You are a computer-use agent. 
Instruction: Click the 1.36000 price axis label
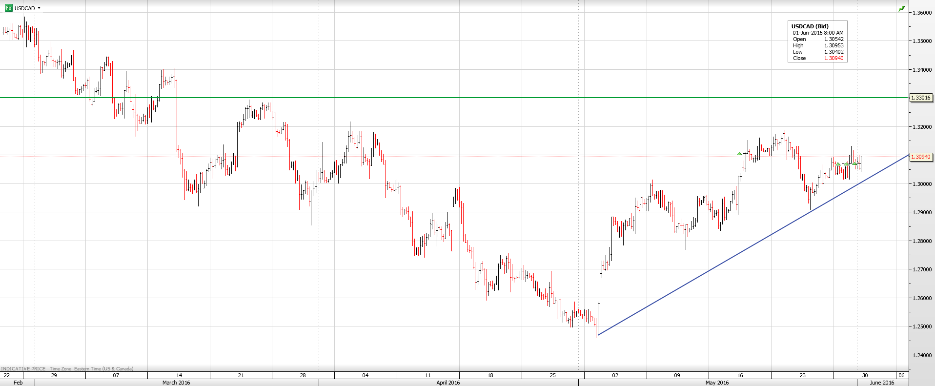[x=922, y=13]
